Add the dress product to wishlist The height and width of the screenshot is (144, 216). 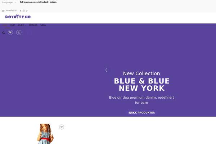[62, 127]
